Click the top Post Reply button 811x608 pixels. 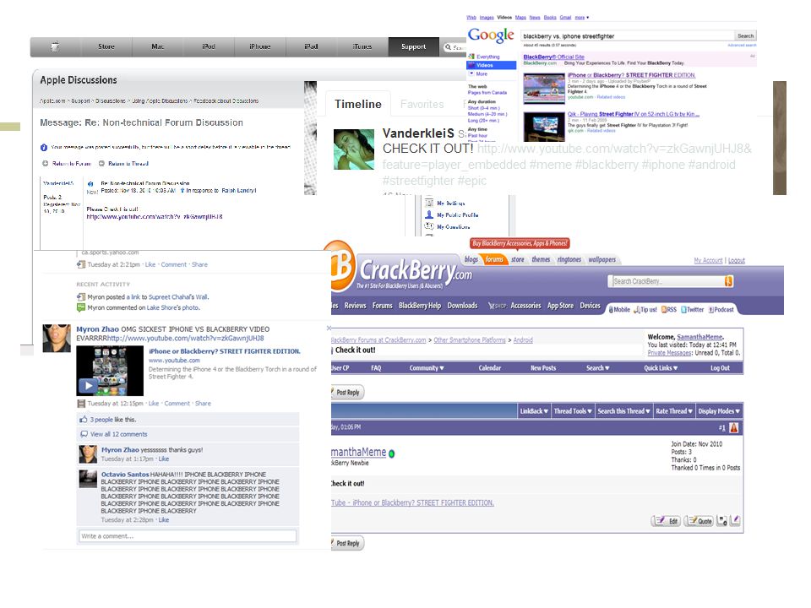pyautogui.click(x=347, y=393)
